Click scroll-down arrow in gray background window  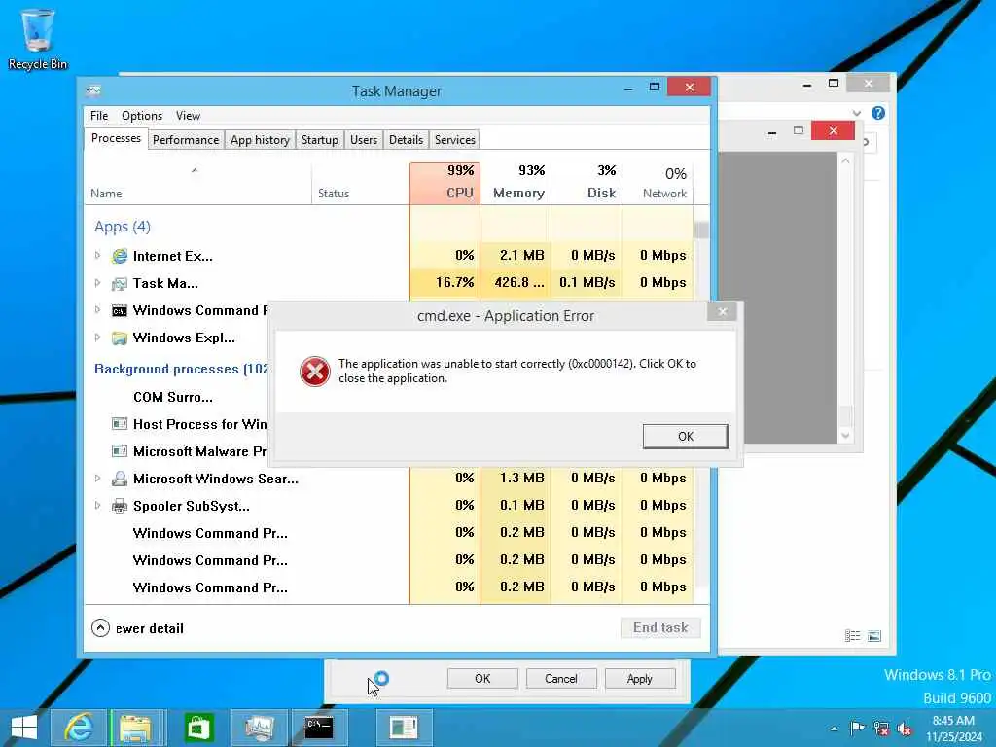(x=845, y=436)
